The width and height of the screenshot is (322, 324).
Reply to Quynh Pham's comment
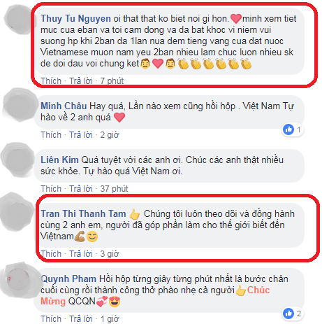coord(81,319)
